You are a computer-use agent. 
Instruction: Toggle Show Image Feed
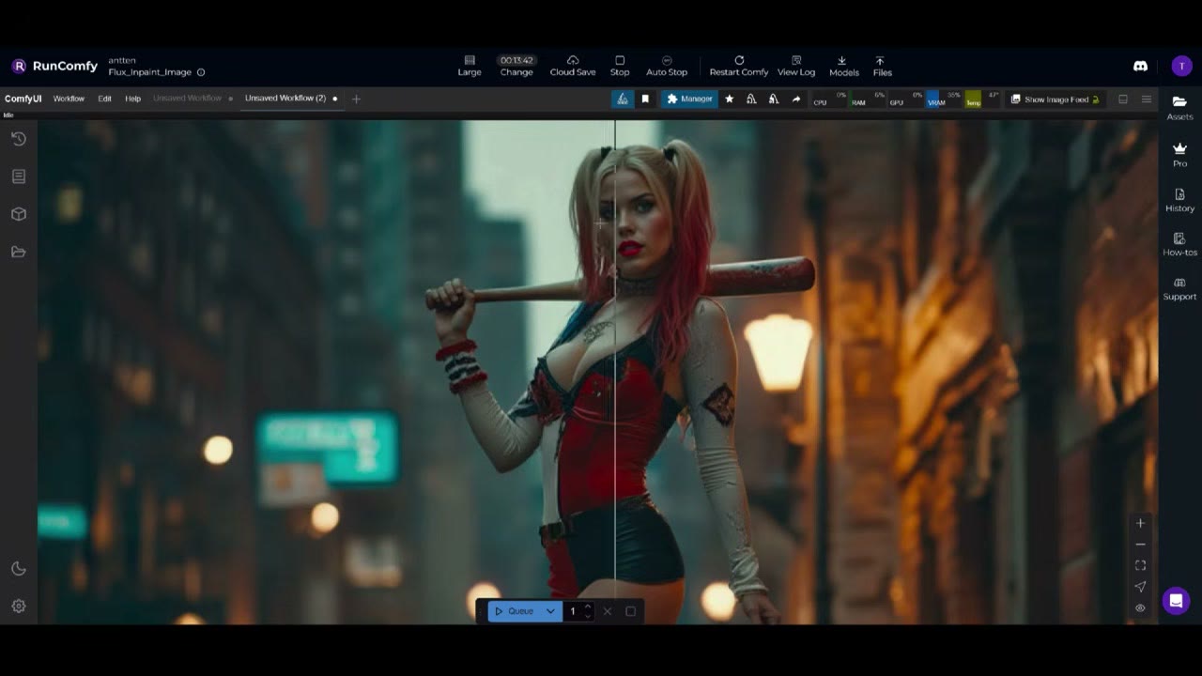click(1055, 99)
